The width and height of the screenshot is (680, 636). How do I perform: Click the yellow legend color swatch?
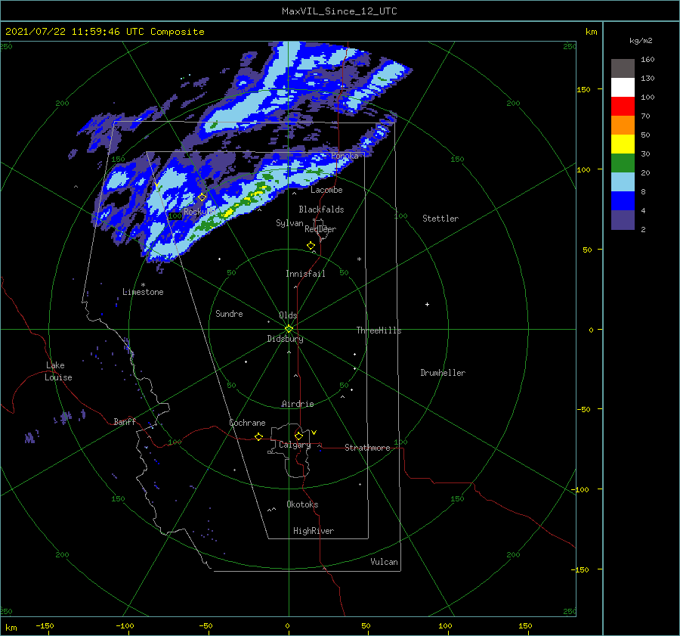click(623, 144)
